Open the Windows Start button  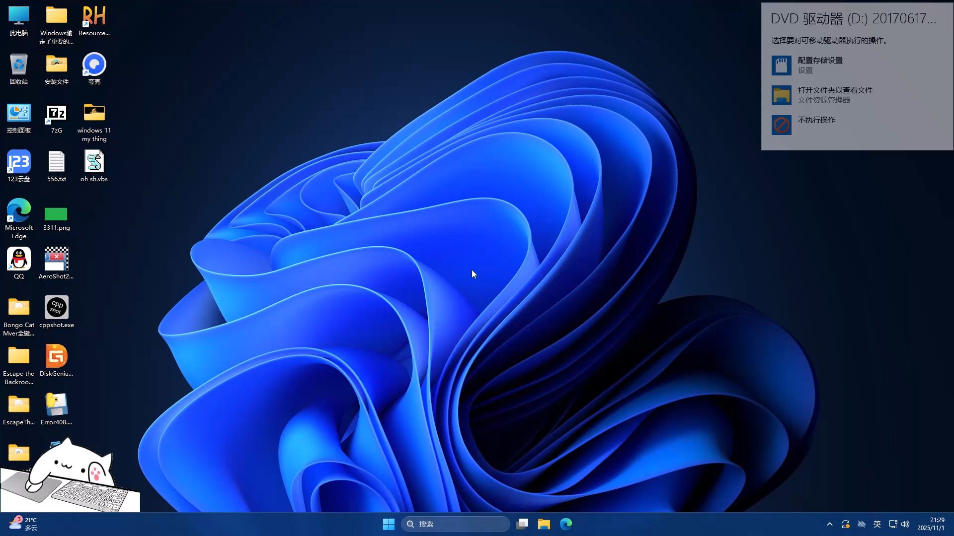[x=389, y=524]
